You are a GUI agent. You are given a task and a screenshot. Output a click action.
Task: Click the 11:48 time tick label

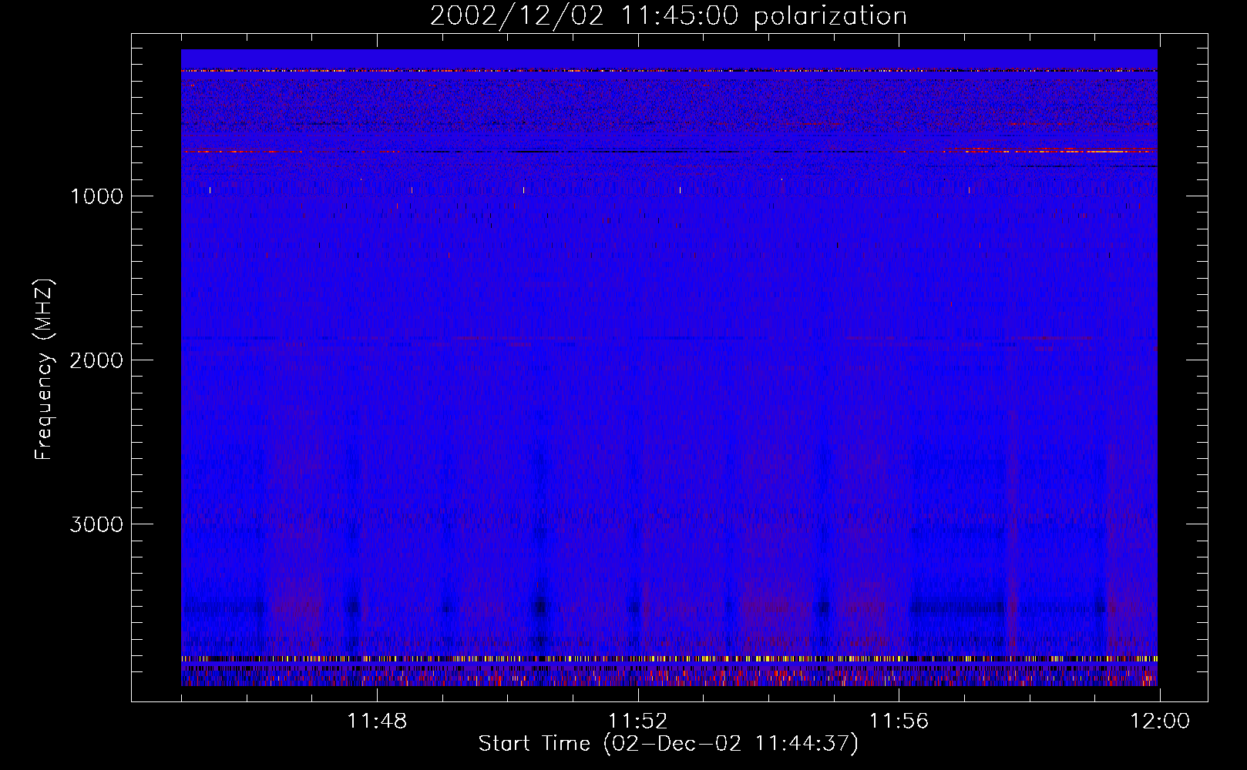point(377,721)
